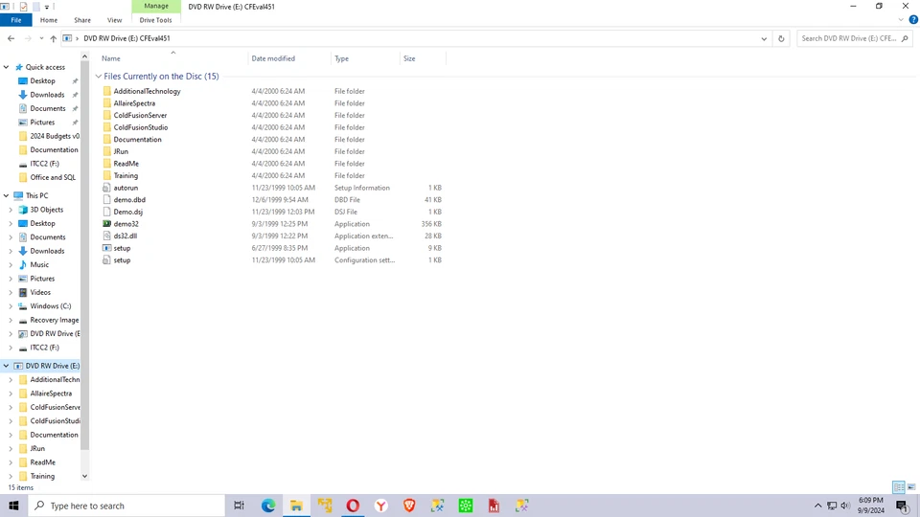Click the Manage contextual tab
920x517 pixels.
point(156,6)
